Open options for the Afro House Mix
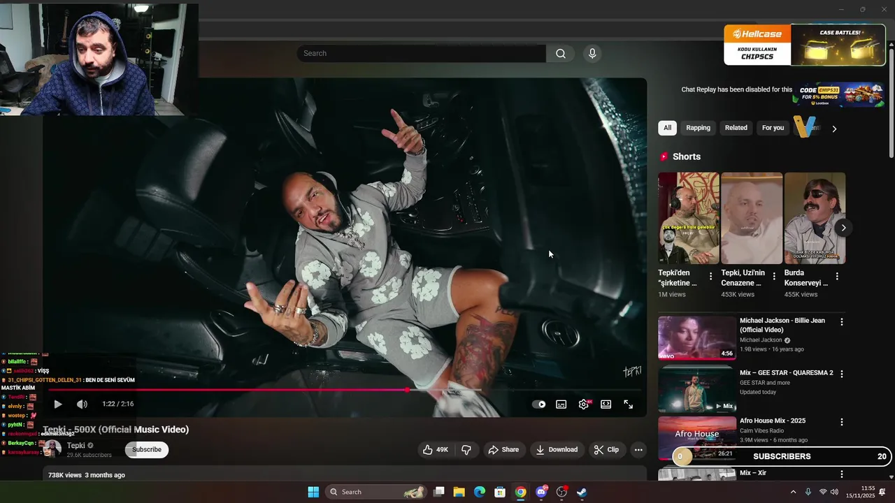Screen dimensions: 895x503 point(842,422)
